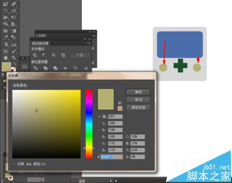Switch to the 对齐 panel tab
Viewport: 232px width, 183px height.
click(41, 36)
